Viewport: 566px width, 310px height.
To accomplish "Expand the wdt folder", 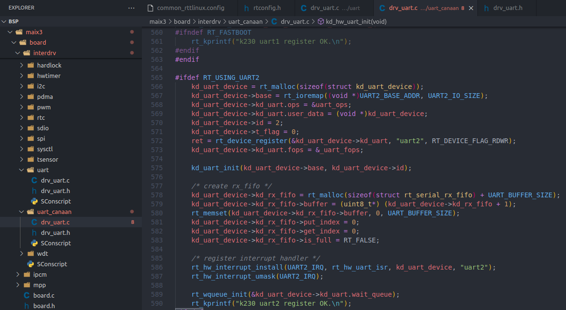I will coord(21,253).
